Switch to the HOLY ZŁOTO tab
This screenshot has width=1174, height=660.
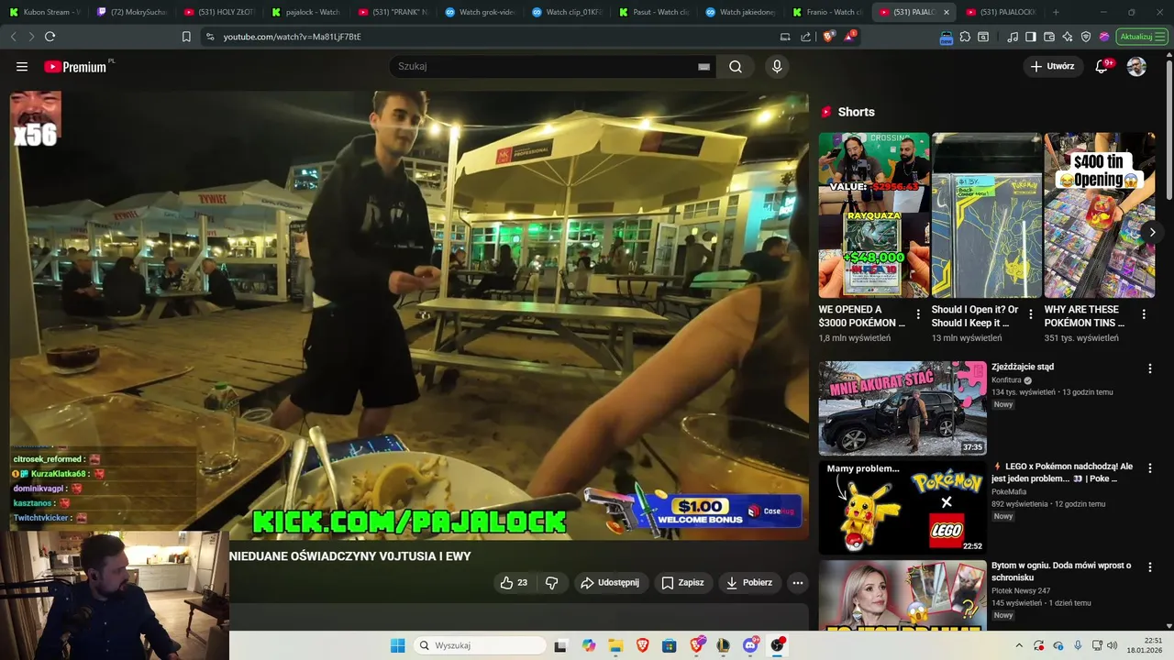click(x=219, y=12)
